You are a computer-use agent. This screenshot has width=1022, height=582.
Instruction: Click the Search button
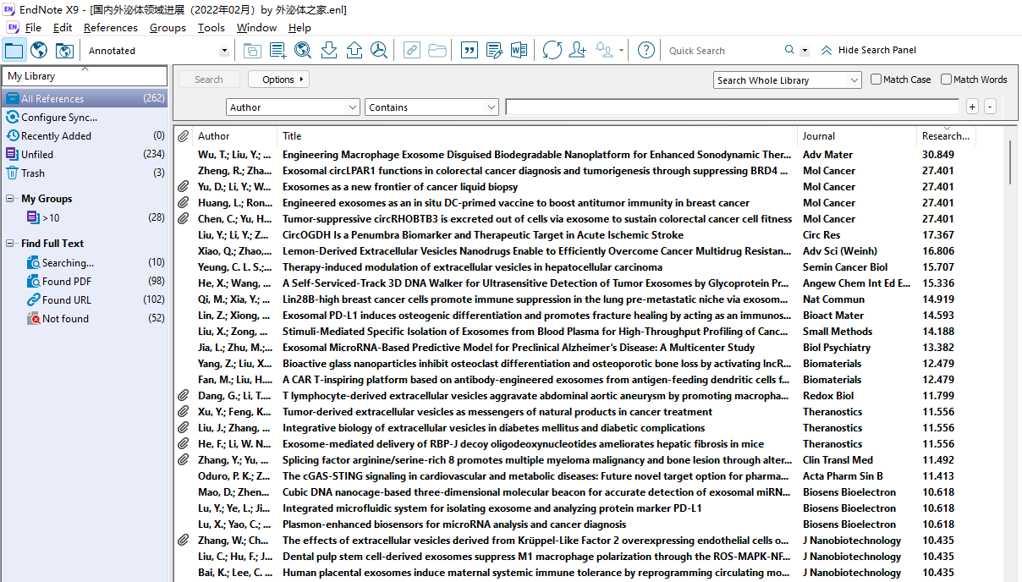(x=209, y=80)
